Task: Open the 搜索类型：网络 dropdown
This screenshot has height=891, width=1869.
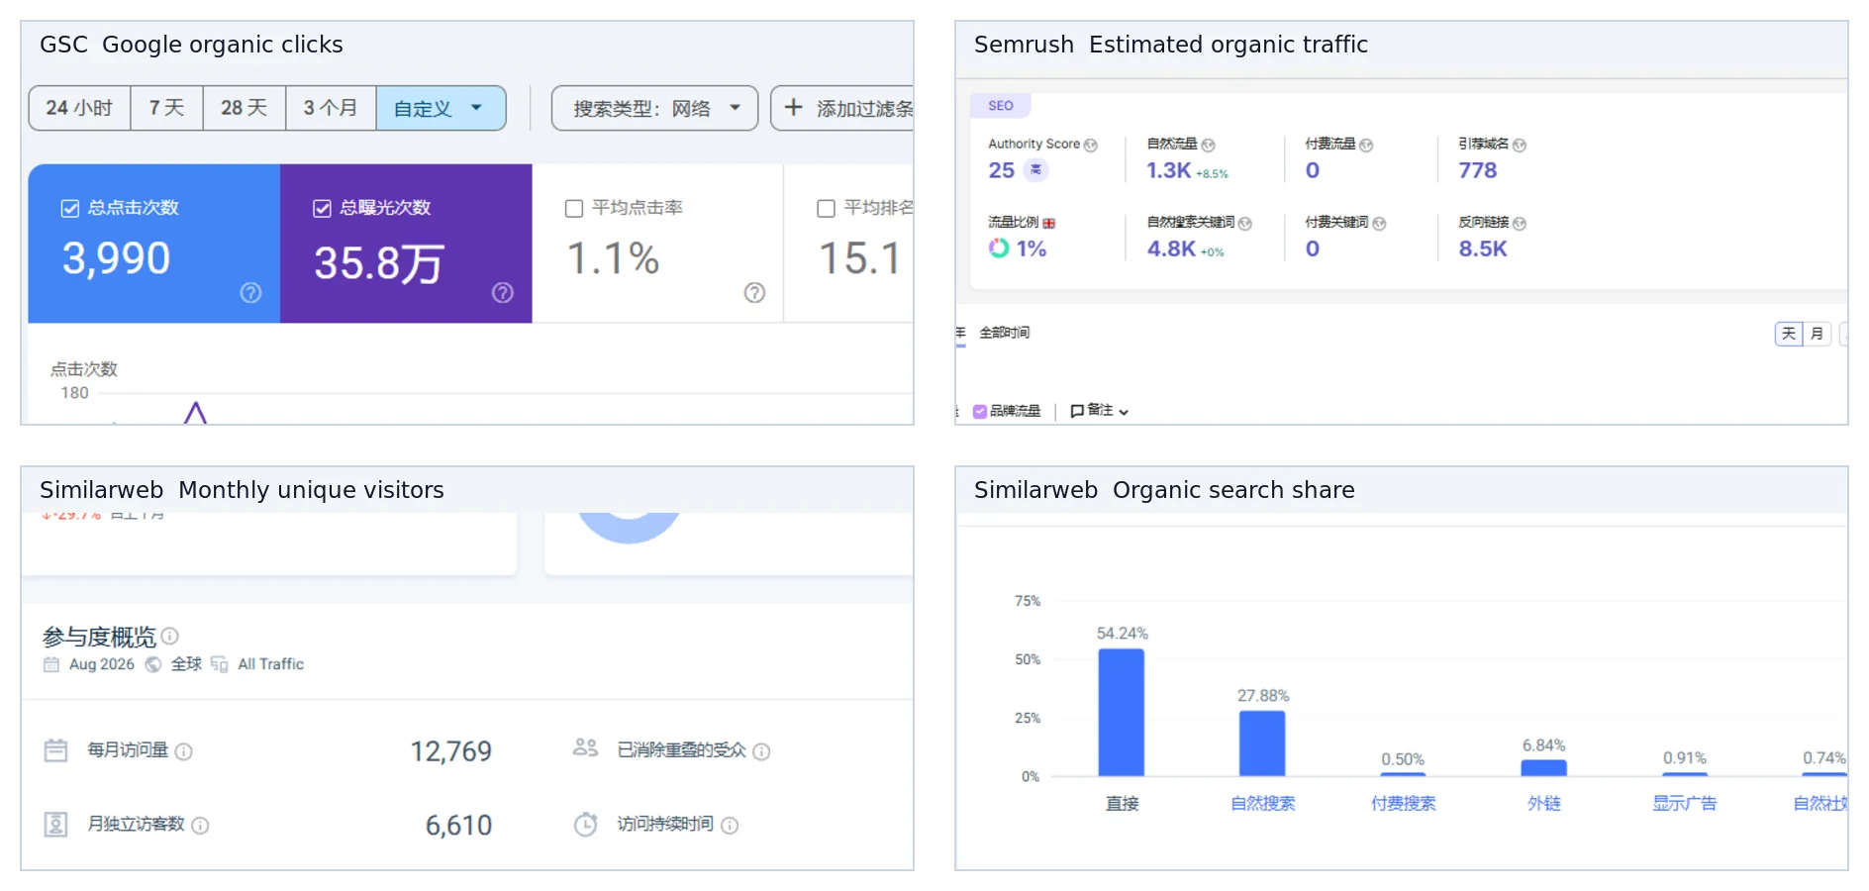Action: 654,108
